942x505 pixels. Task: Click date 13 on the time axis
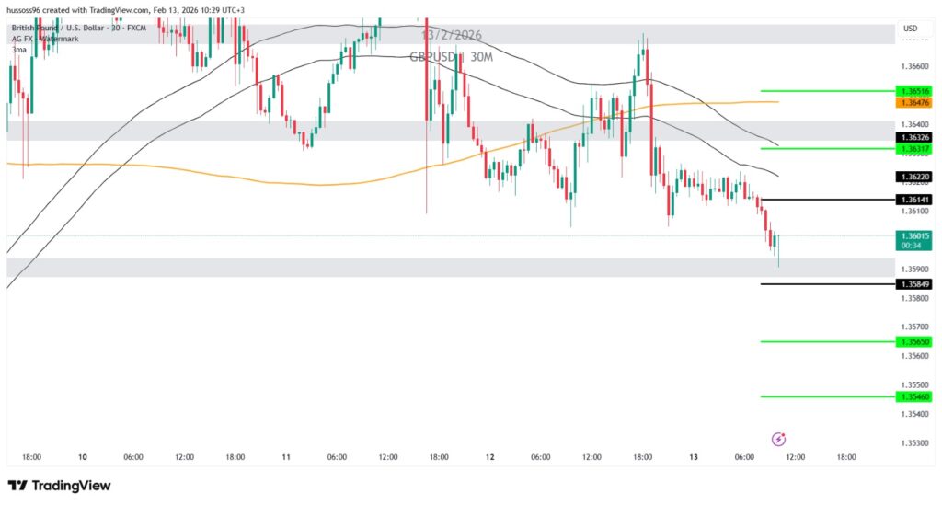[x=694, y=456]
